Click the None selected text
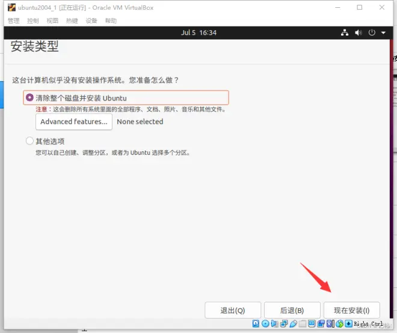This screenshot has width=397, height=333. [x=140, y=122]
